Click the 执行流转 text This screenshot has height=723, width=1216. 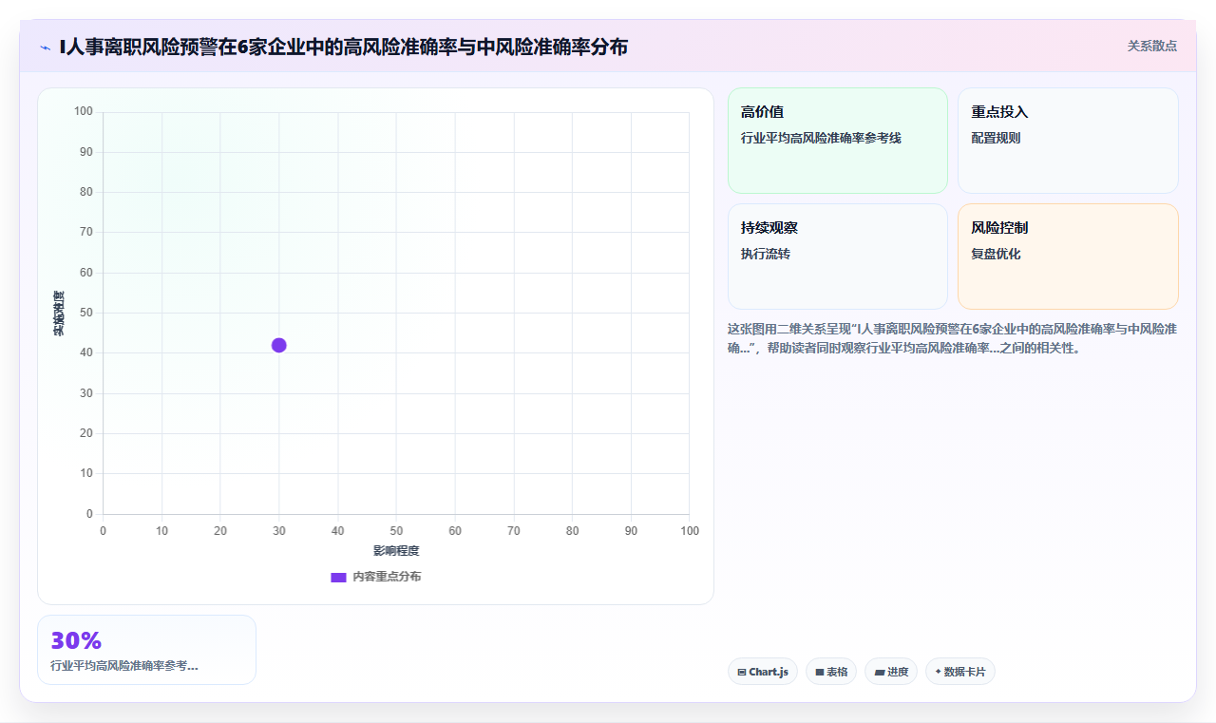coord(766,254)
